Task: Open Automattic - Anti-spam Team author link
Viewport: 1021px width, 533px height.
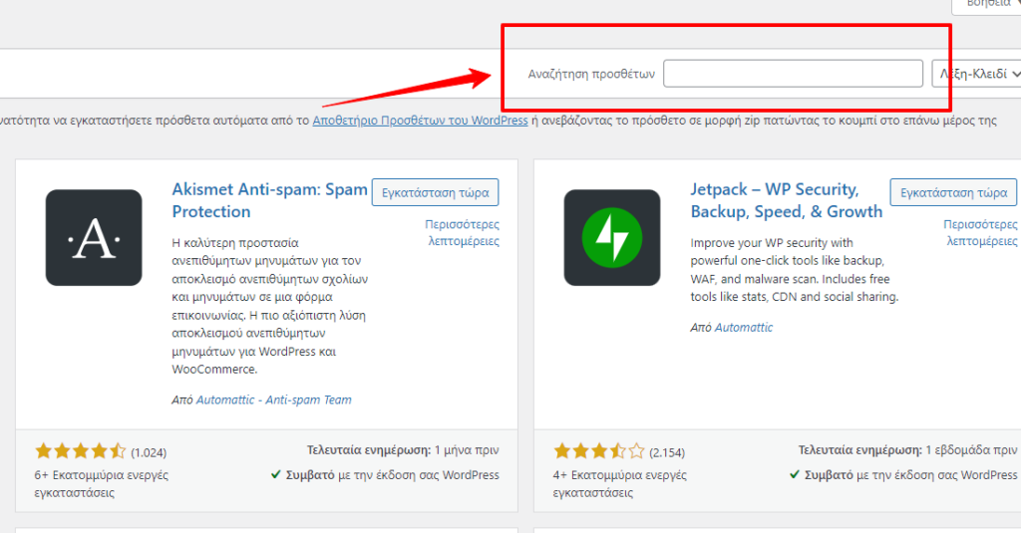Action: (273, 400)
